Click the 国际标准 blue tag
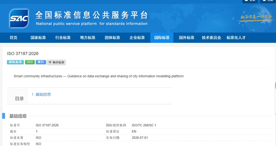The height and width of the screenshot is (146, 276). point(15,62)
